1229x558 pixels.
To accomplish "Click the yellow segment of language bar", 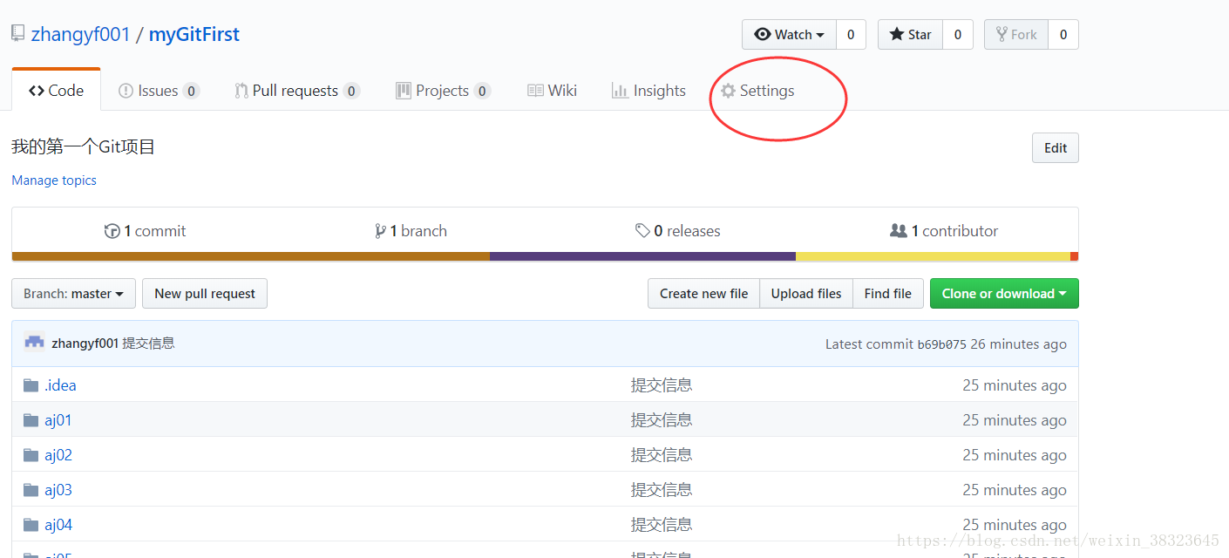I will pos(933,256).
